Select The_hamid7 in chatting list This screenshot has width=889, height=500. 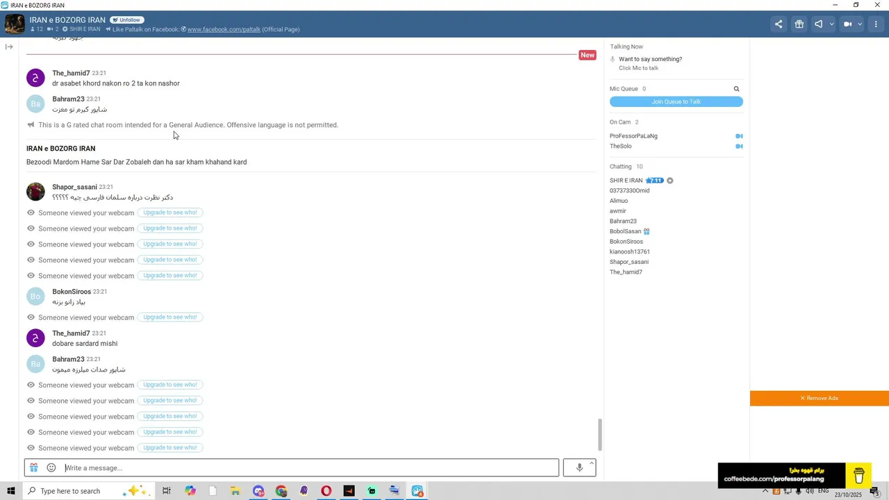coord(626,272)
